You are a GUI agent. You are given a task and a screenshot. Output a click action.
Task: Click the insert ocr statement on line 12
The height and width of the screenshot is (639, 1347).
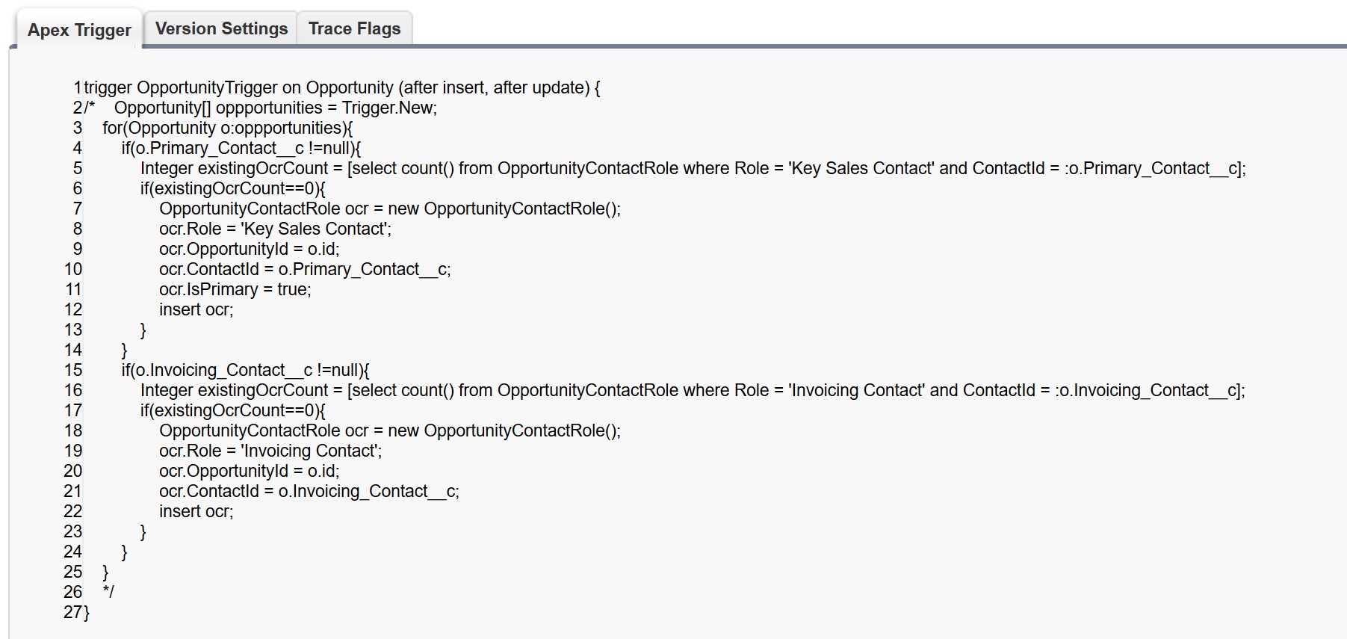(x=196, y=309)
